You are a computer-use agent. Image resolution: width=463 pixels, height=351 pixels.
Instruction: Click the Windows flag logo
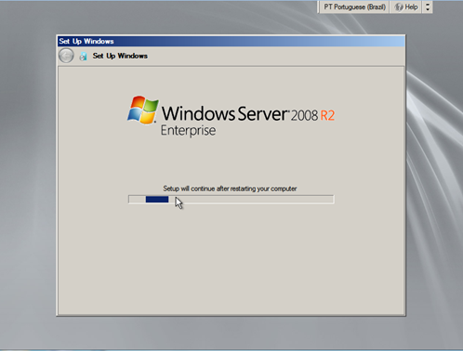[x=142, y=110]
